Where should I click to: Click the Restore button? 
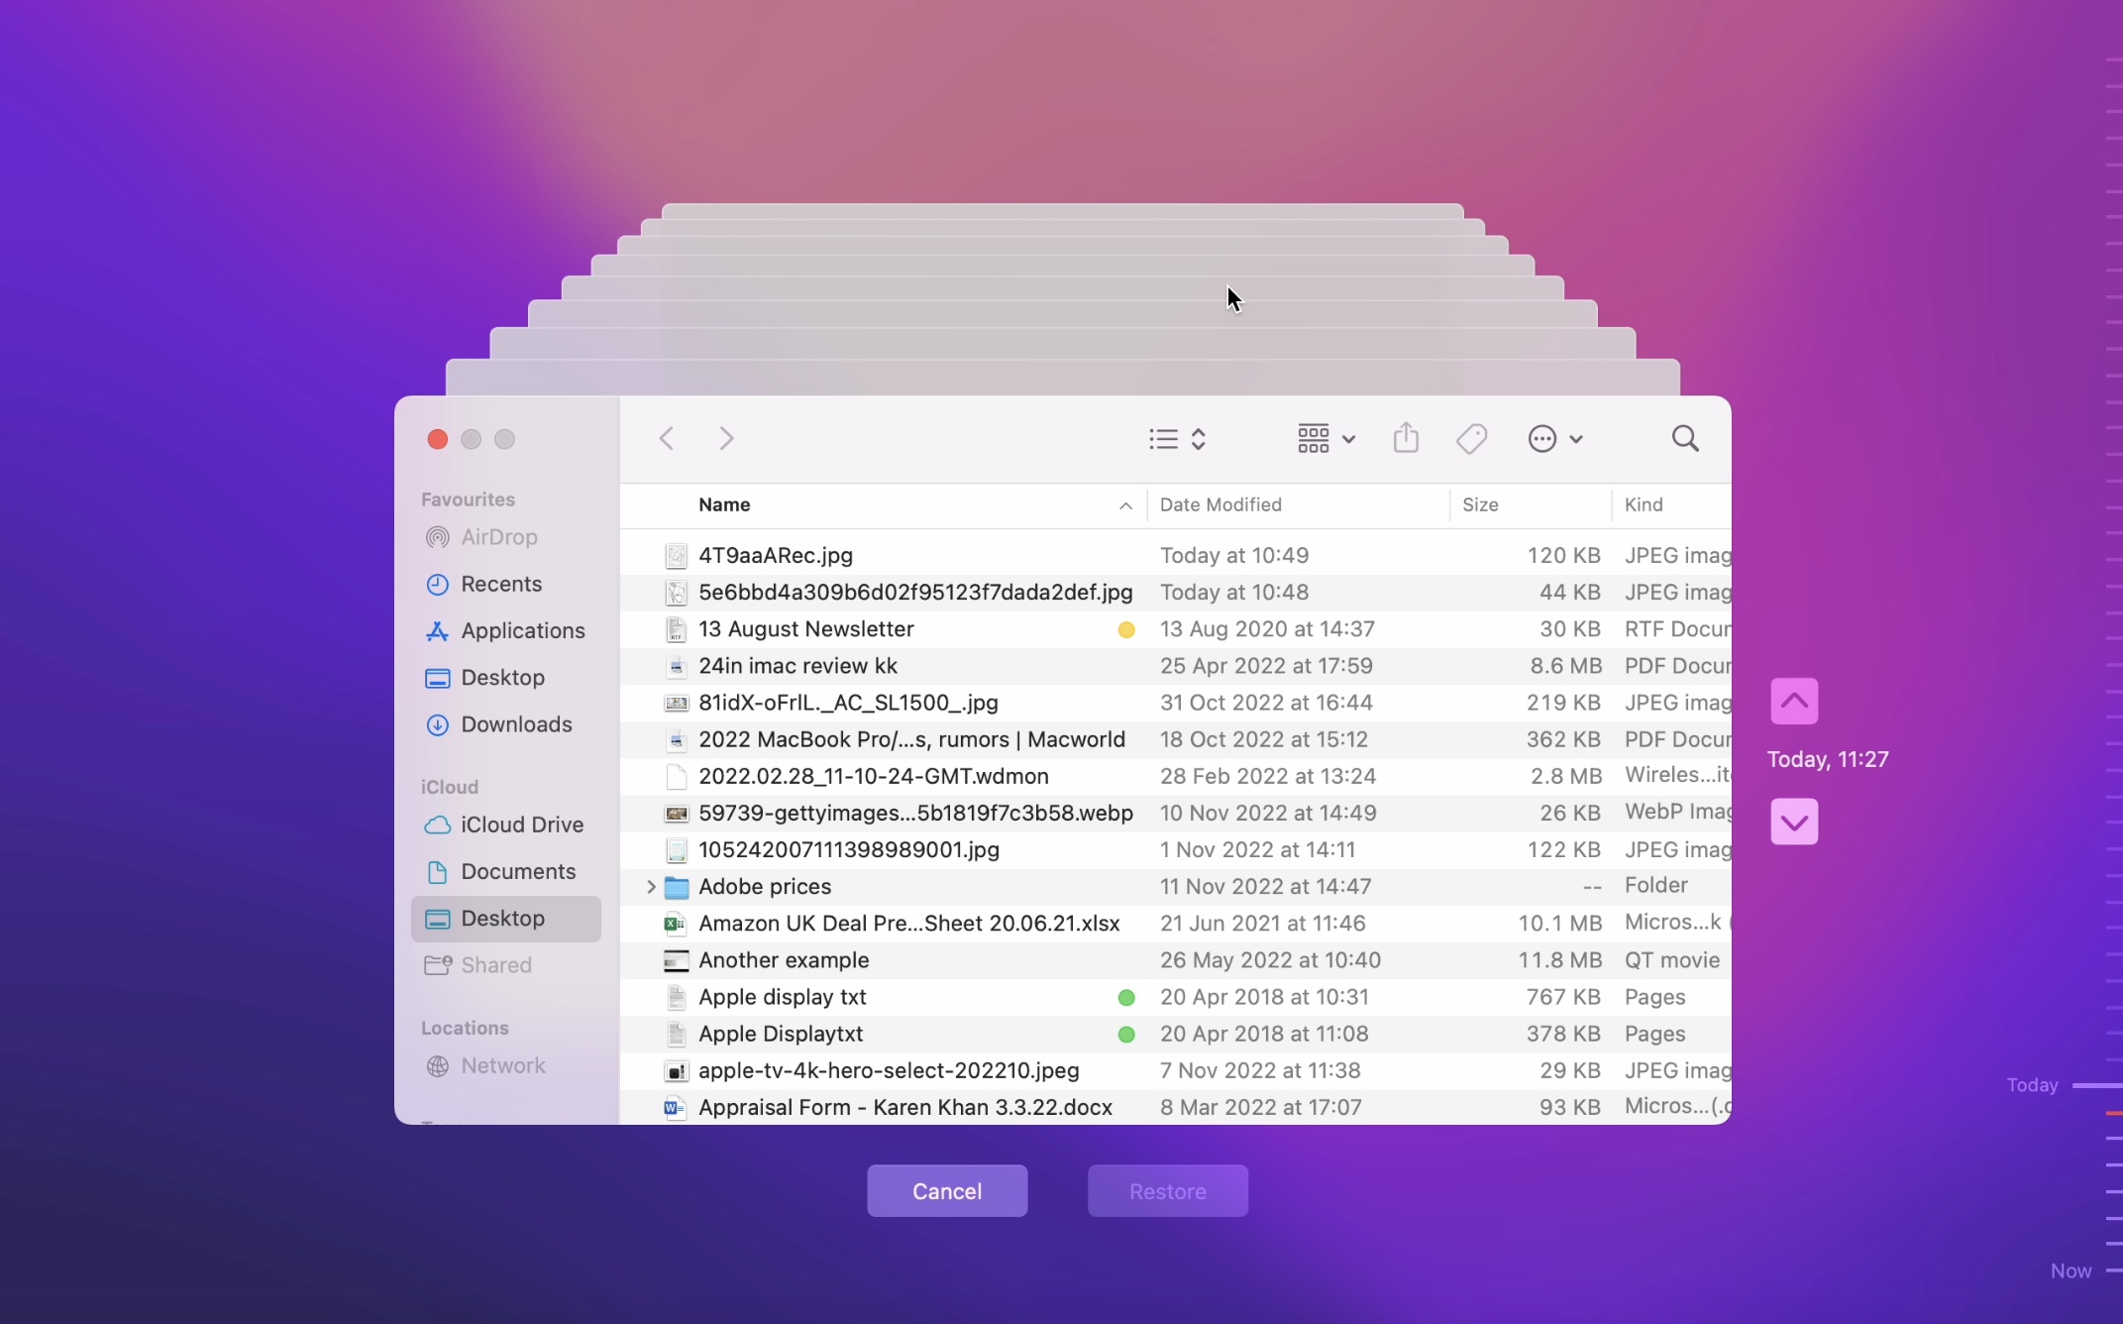pos(1168,1191)
